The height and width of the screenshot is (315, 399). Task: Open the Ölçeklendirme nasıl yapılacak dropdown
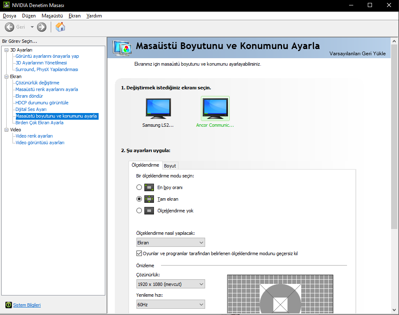171,242
